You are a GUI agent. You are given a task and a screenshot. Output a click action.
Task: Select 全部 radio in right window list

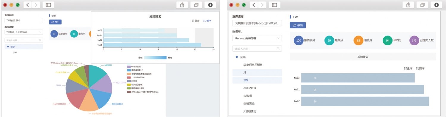coord(237,57)
